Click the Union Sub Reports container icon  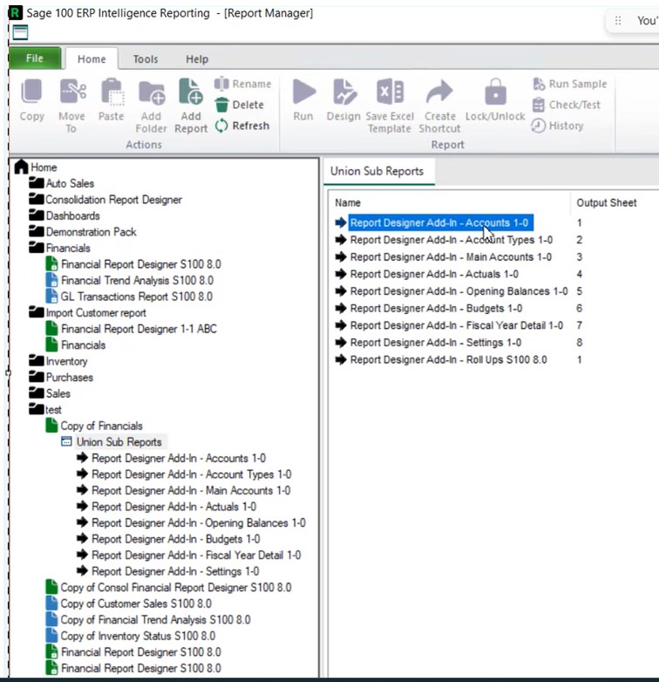pyautogui.click(x=66, y=441)
